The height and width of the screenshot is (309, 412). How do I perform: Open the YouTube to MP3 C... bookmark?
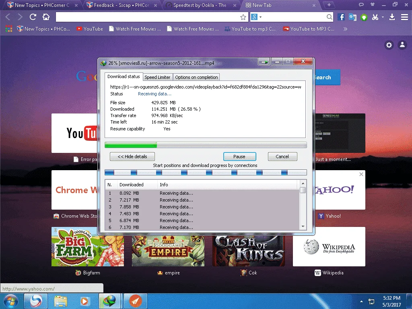[x=309, y=29]
